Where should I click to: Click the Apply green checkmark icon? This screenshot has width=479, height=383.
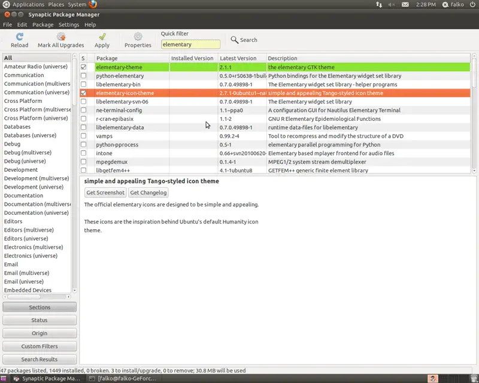(102, 37)
